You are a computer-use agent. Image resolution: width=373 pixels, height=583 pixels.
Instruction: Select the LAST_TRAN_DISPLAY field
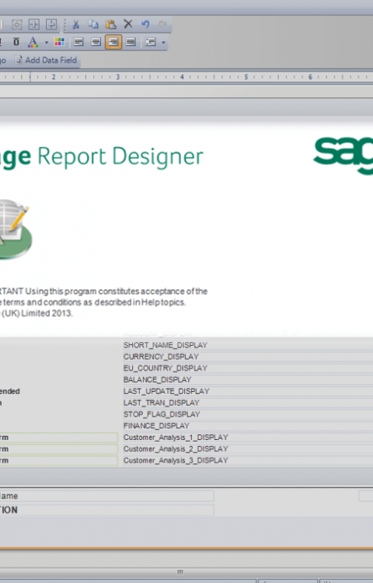pos(248,403)
